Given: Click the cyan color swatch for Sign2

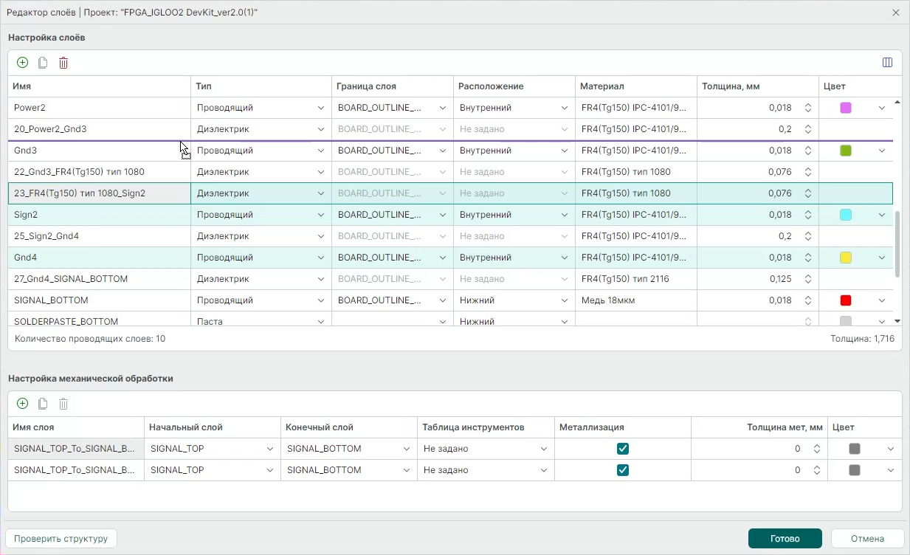Looking at the screenshot, I should tap(846, 215).
